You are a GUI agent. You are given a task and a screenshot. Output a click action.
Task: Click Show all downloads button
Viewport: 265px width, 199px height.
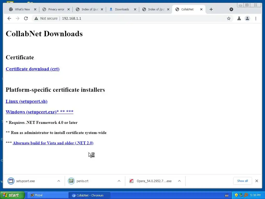[x=242, y=181]
